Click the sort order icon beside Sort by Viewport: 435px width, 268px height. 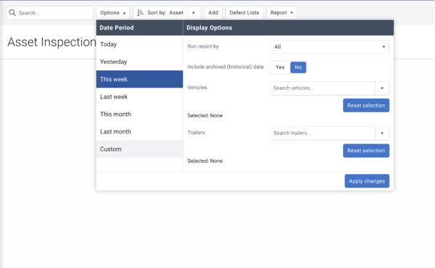coord(141,13)
